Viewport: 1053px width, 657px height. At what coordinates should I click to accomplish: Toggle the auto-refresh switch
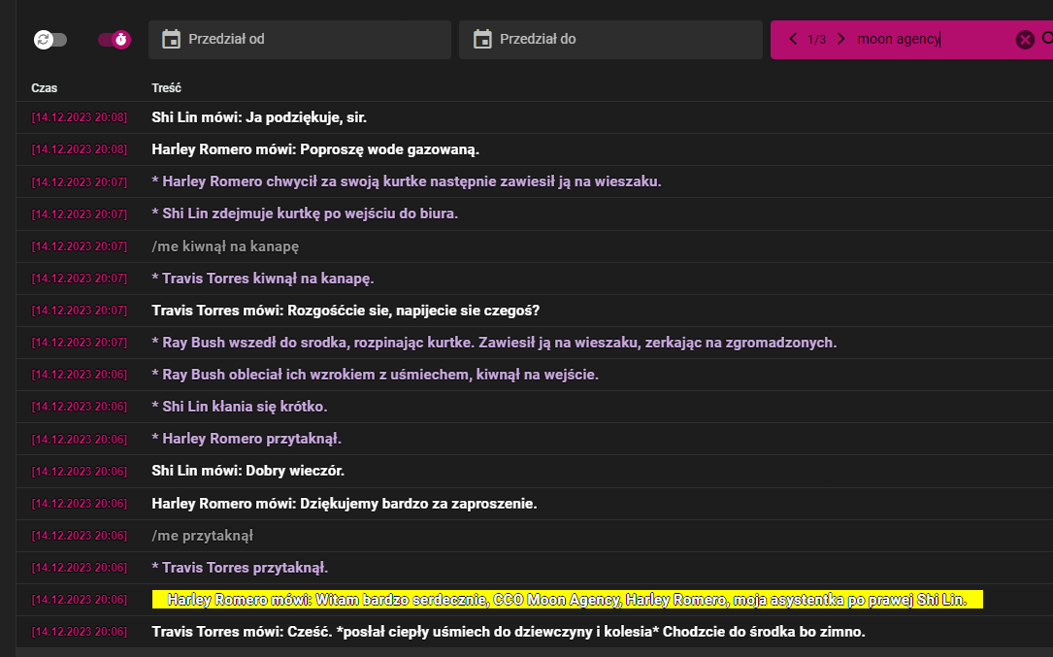(x=50, y=40)
